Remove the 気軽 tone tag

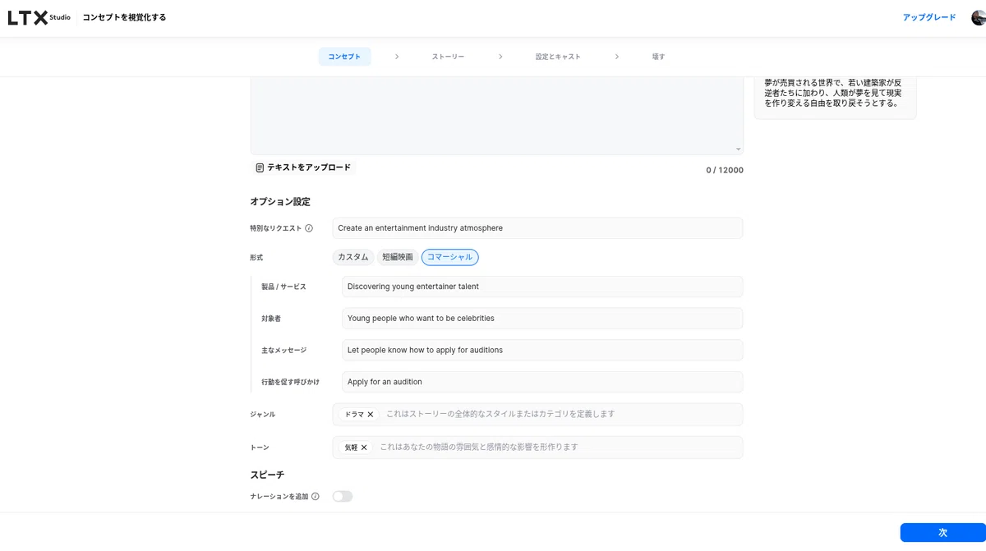pyautogui.click(x=364, y=448)
